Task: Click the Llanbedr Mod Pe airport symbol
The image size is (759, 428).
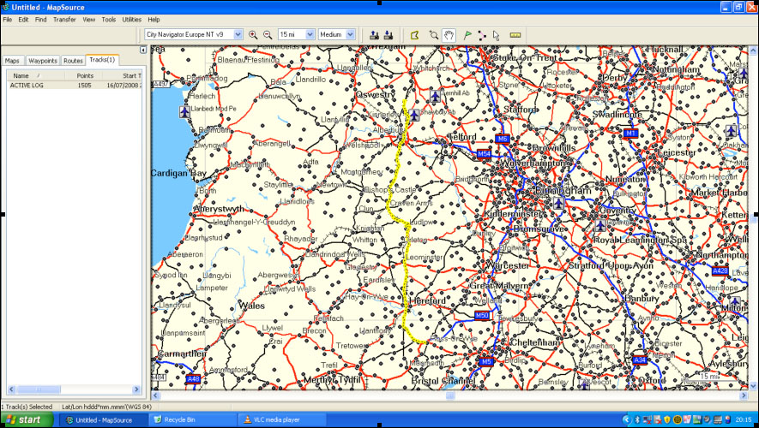Action: pos(184,111)
